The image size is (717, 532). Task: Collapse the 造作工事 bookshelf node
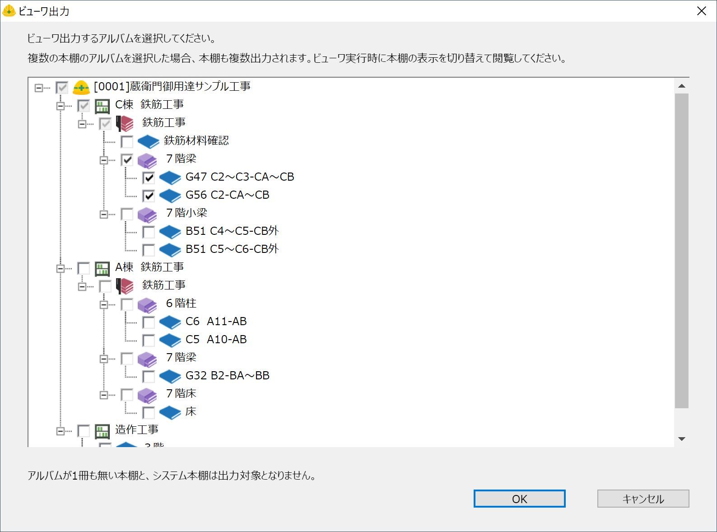[61, 431]
